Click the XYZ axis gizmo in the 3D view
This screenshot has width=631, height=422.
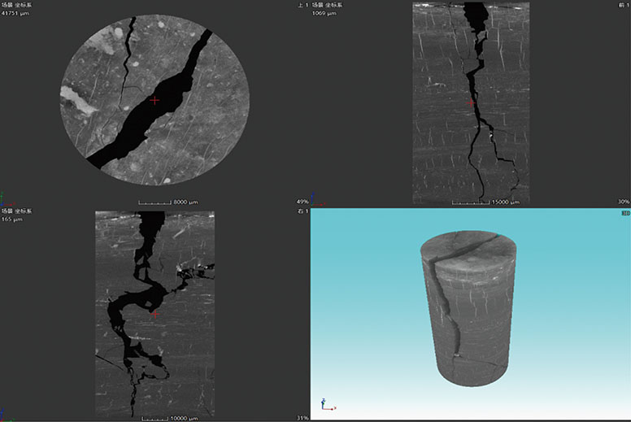coord(328,405)
